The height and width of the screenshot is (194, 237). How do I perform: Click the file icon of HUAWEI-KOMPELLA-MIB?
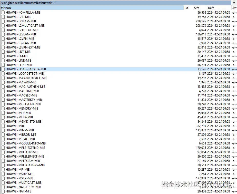click(3, 12)
